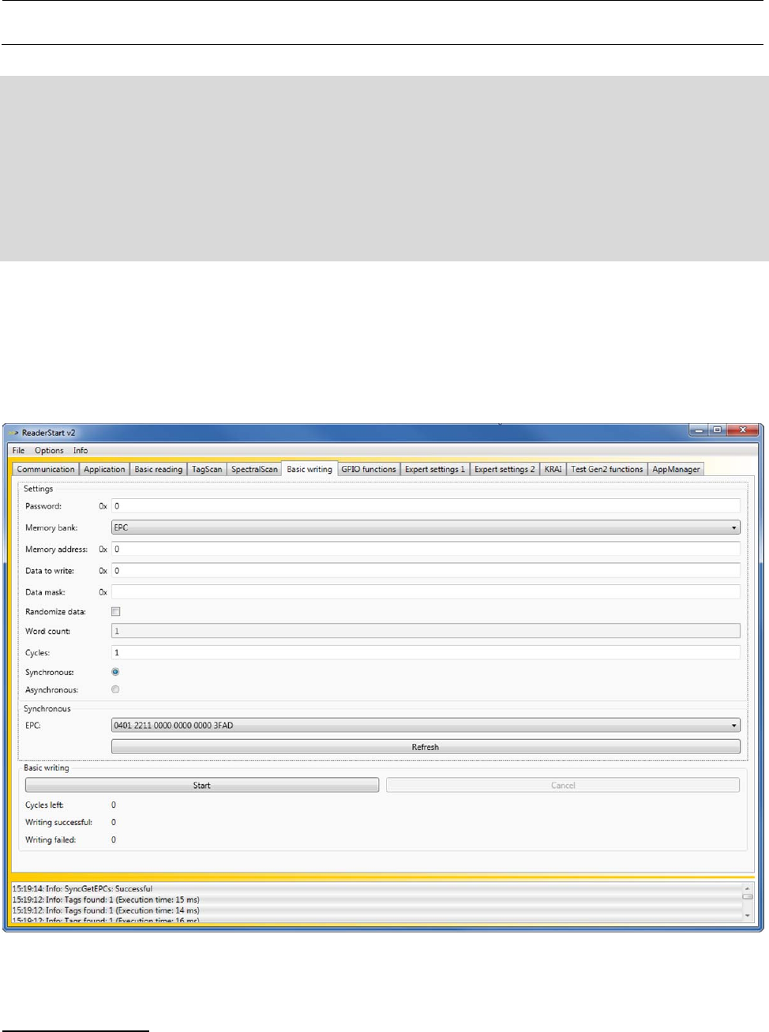The image size is (769, 1032).
Task: Maximize the ReaderStart window
Action: 718,430
